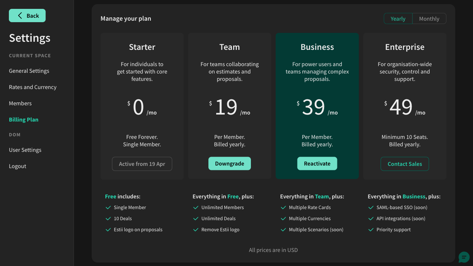Click the checkmark beside Estii logo on proposals
Viewport: 473px width, 266px height.
coord(108,230)
